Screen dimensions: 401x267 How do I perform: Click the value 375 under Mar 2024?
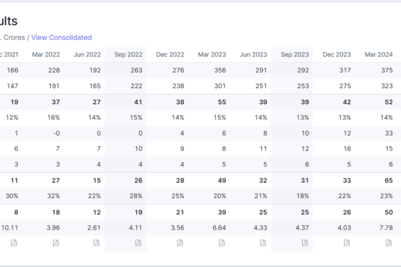click(x=387, y=70)
